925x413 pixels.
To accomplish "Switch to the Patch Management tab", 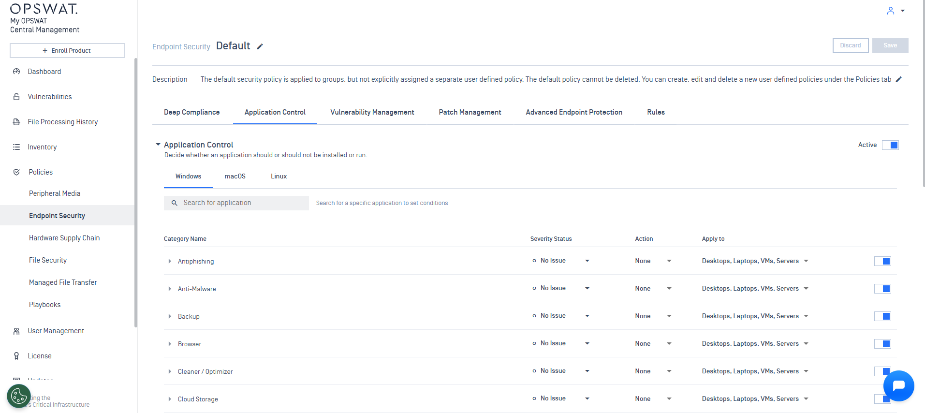I will coord(470,112).
